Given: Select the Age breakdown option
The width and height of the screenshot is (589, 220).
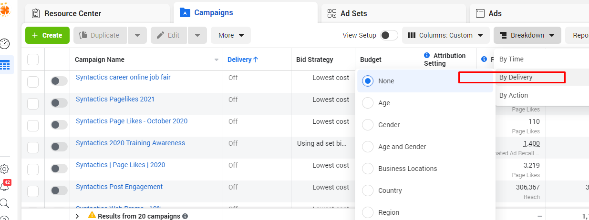Looking at the screenshot, I should [425, 103].
